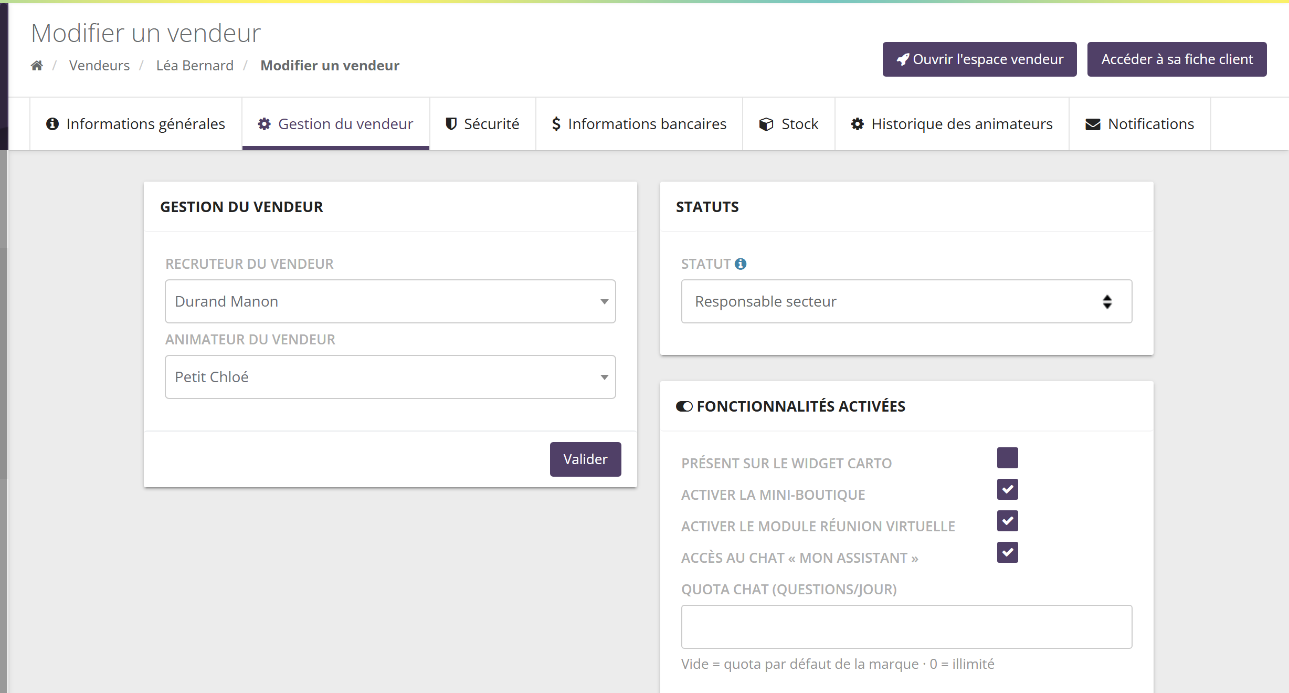Click the shield icon on Sécurité tab
Image resolution: width=1289 pixels, height=693 pixels.
451,124
